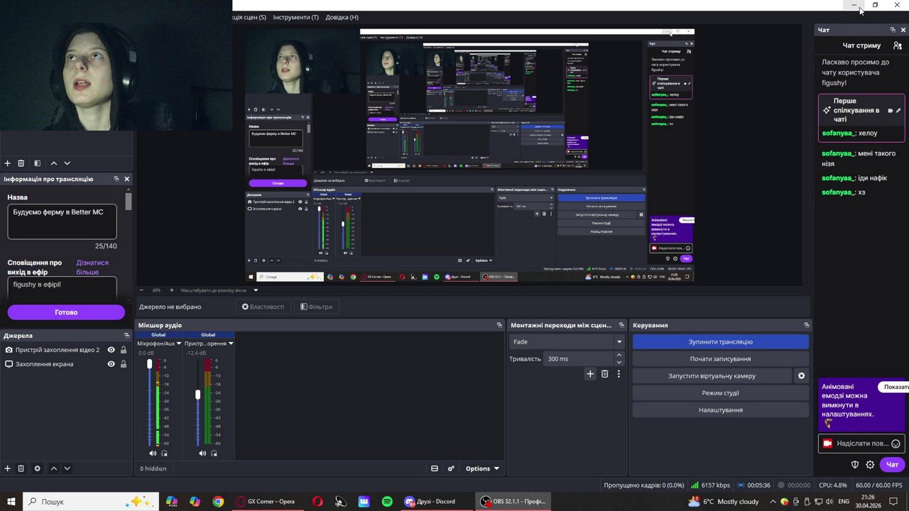Open virtual camera settings gear icon
Viewport: 909px width, 511px height.
(x=802, y=376)
